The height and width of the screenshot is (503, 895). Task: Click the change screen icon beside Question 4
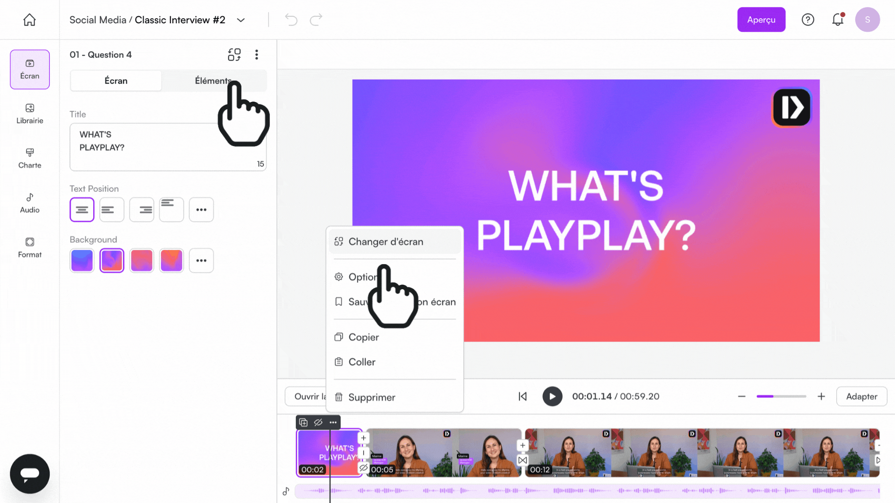pos(234,54)
